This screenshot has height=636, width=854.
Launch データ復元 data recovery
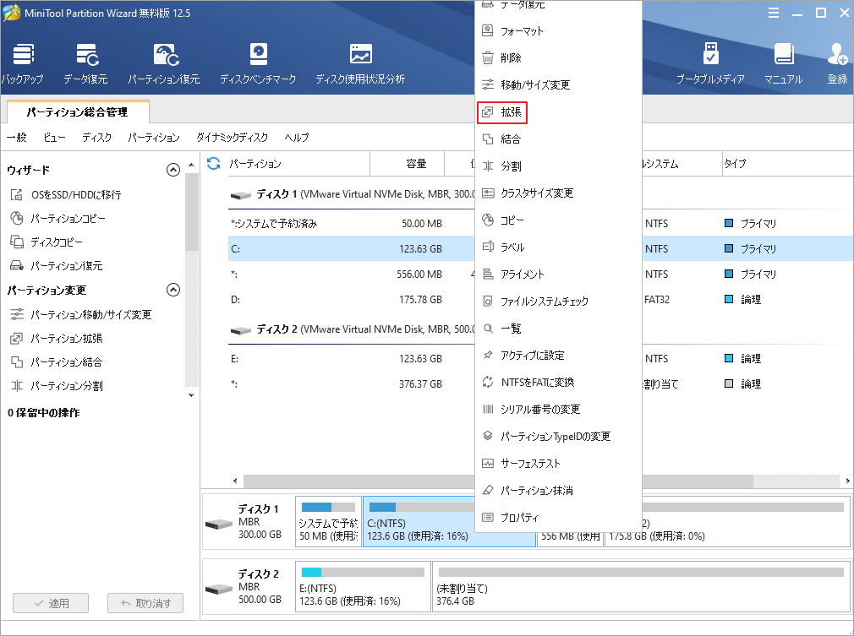tap(86, 63)
